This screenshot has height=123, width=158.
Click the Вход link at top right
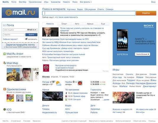[x=153, y=2]
